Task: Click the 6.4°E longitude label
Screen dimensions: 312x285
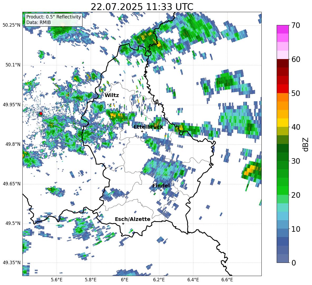Action: [193, 280]
